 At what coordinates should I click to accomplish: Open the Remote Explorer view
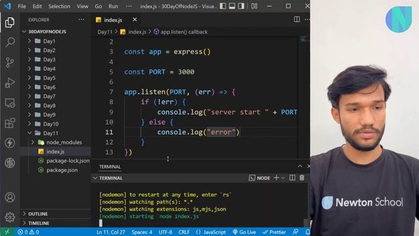tap(10, 103)
